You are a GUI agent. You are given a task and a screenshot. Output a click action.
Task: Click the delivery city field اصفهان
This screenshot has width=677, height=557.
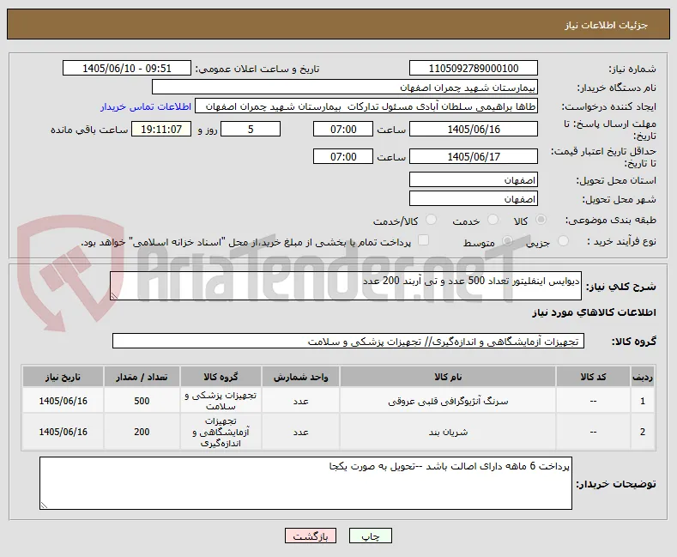(473, 198)
